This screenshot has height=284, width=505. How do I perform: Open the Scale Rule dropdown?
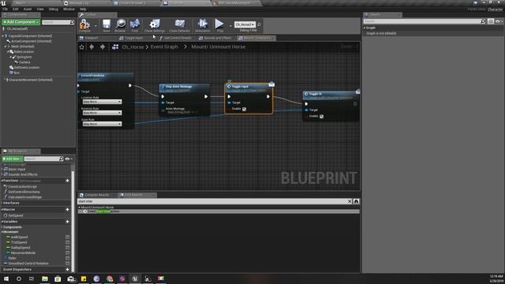(x=102, y=124)
